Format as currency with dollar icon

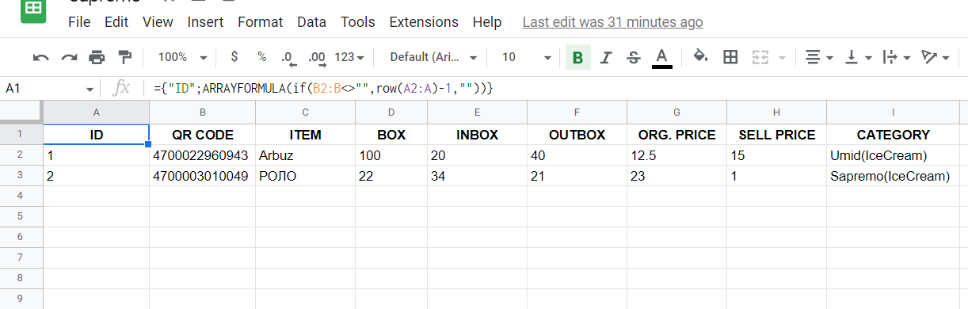234,57
